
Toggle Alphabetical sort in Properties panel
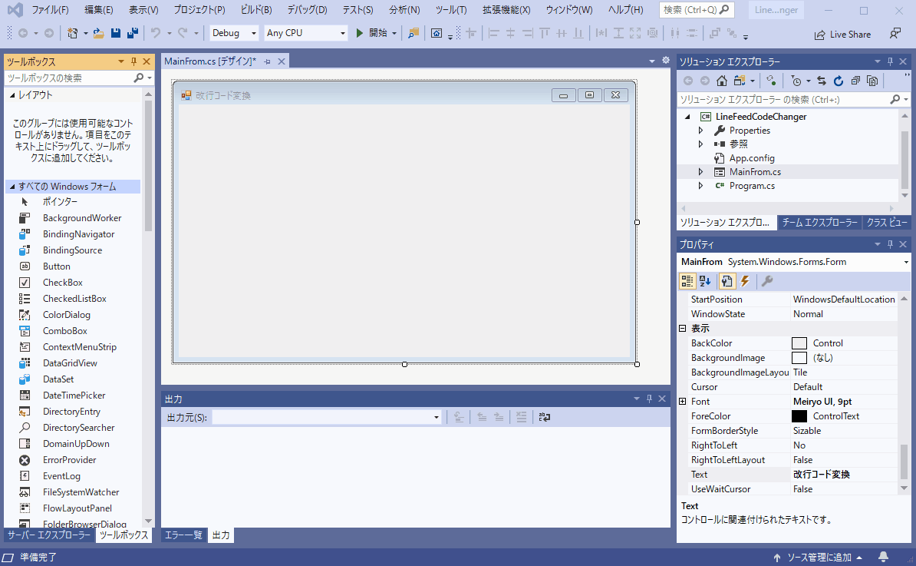point(705,281)
